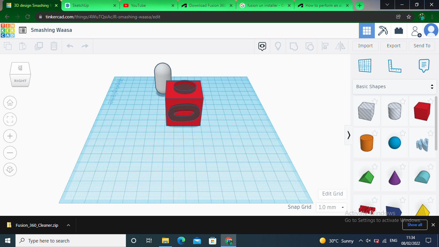Select the Ruler tool
The height and width of the screenshot is (247, 439).
(x=395, y=65)
